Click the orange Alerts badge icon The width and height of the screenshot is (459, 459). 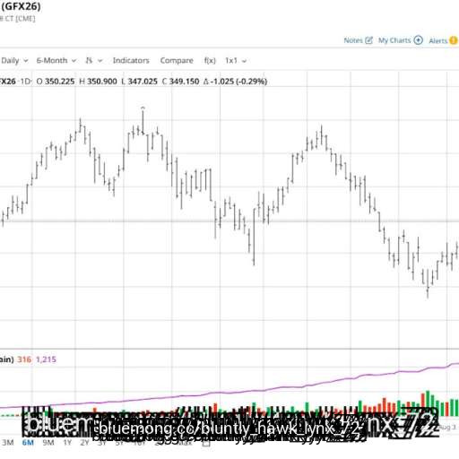[454, 40]
